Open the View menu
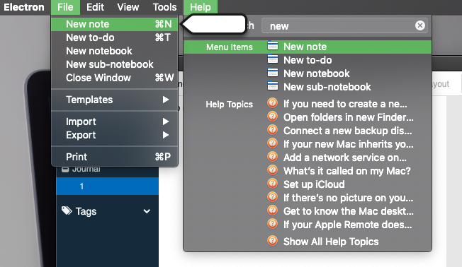462x267 pixels. click(128, 7)
